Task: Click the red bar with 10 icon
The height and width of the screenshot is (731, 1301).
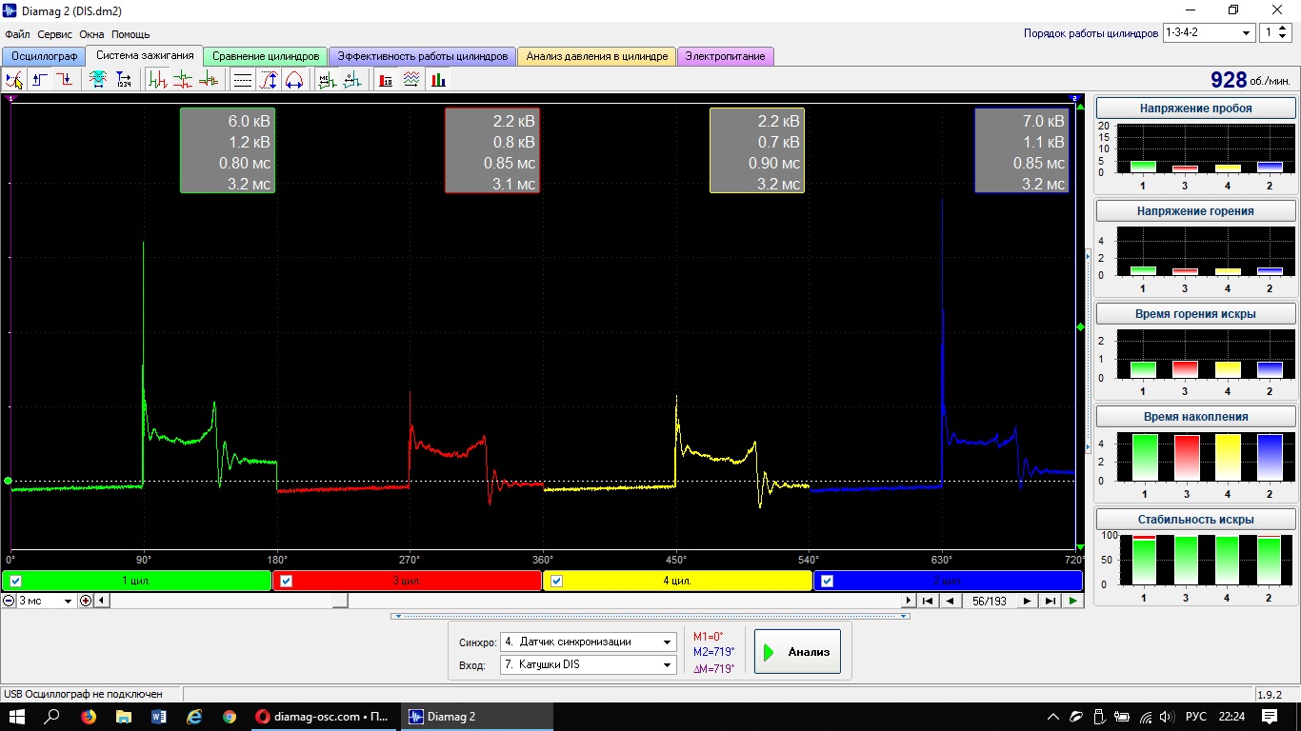Action: pos(386,80)
